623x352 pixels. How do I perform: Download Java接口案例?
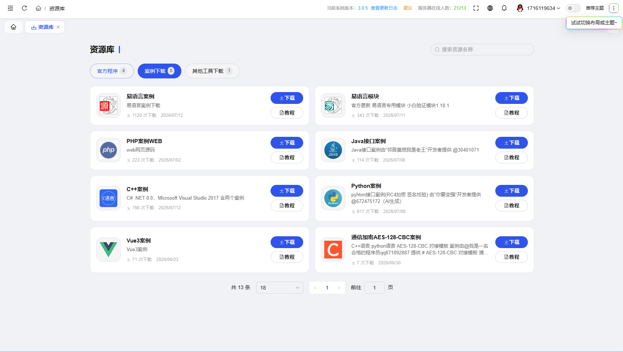point(512,143)
